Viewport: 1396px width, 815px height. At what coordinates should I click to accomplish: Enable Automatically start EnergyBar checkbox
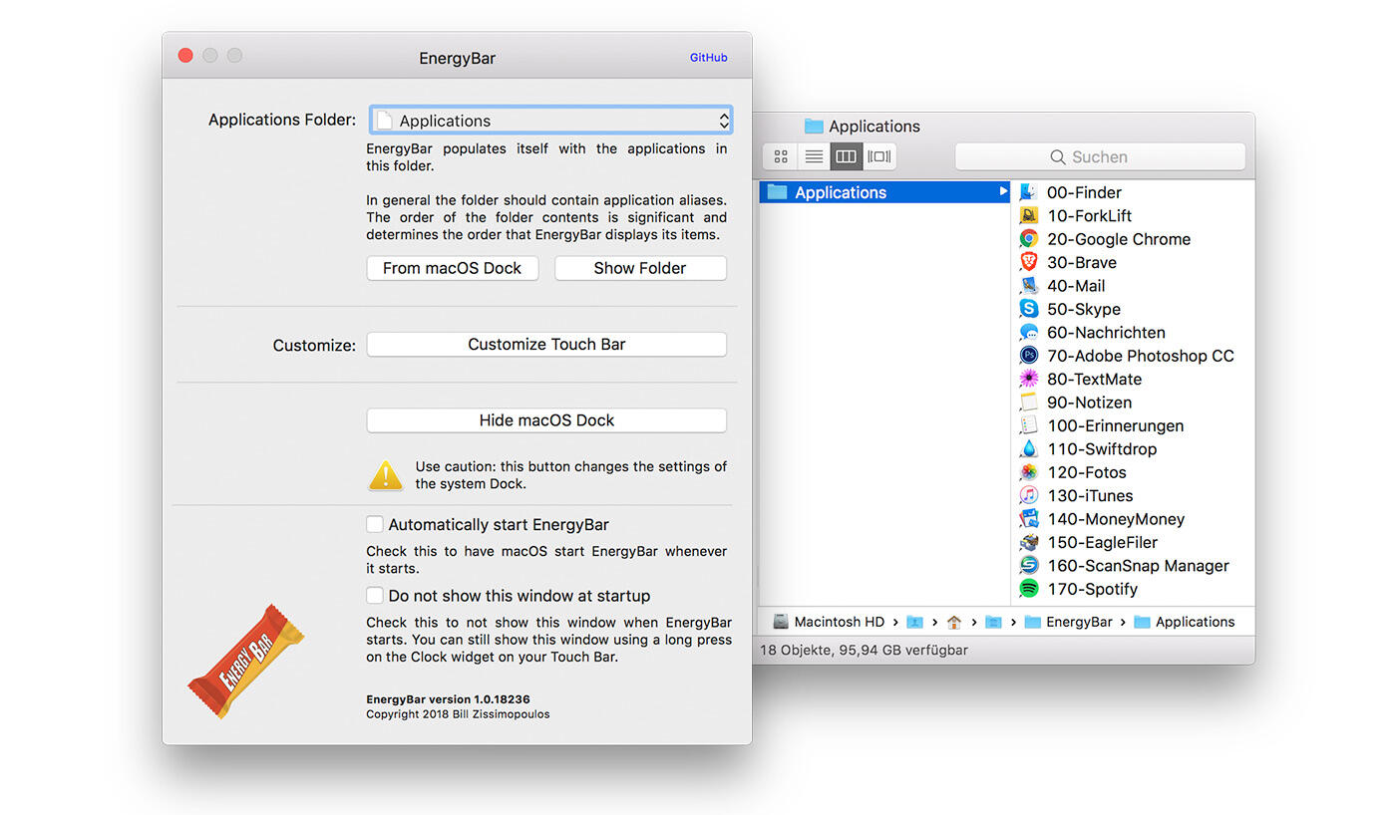click(x=375, y=524)
